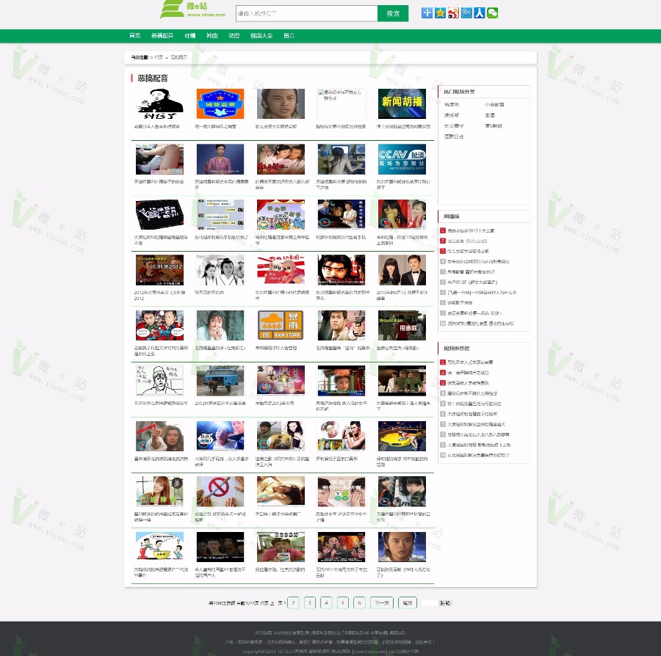Share via the yellow star Qzone icon

(x=440, y=13)
